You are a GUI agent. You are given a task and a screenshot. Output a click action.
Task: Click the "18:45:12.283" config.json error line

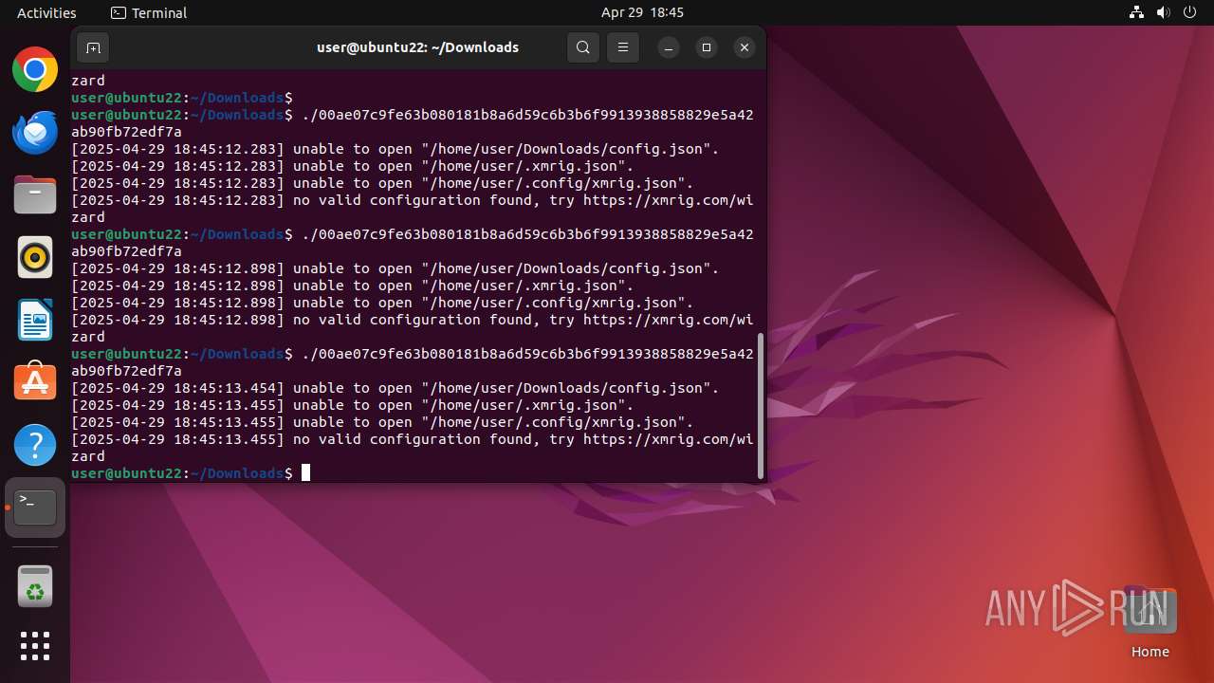coord(395,149)
